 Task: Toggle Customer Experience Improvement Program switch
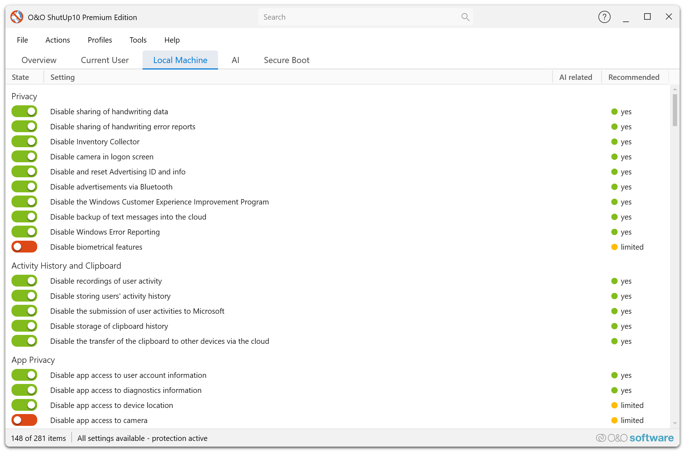click(x=24, y=202)
